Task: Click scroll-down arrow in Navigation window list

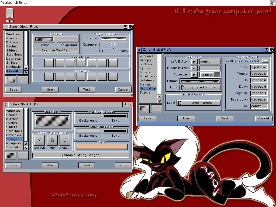Action: (x=160, y=101)
